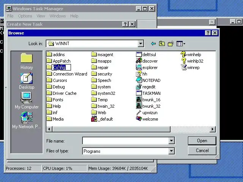Go back using the blue arrow icon
243x182 pixels.
(x=153, y=44)
